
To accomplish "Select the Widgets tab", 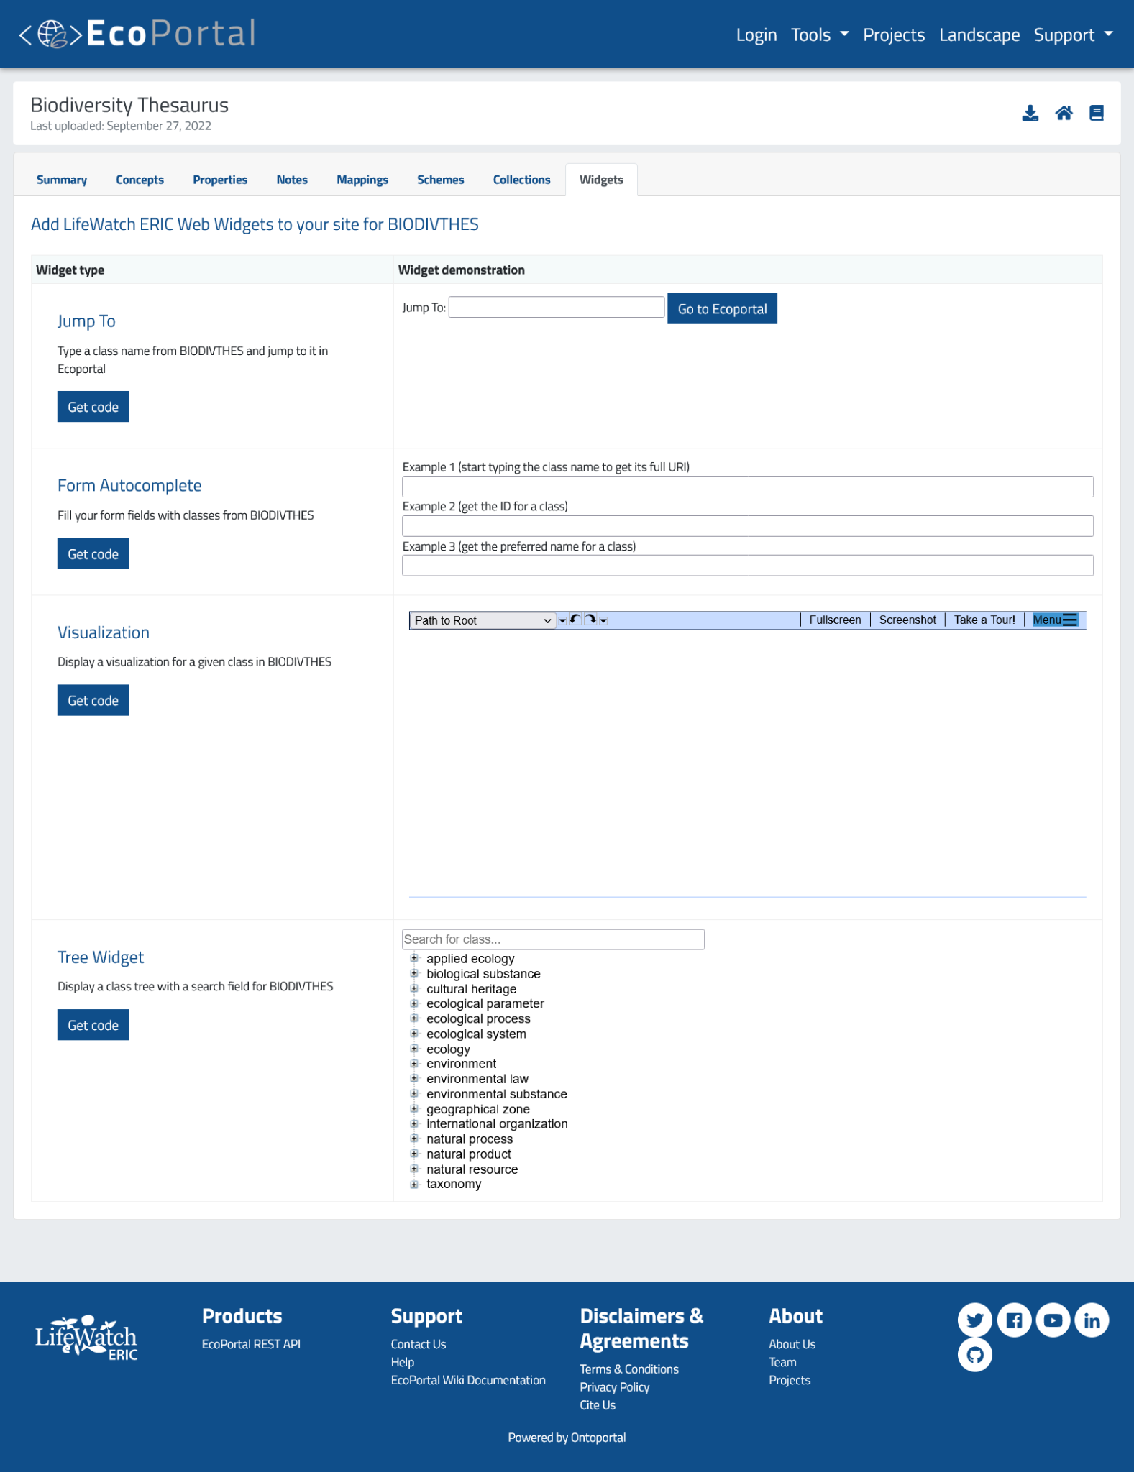I will [601, 180].
